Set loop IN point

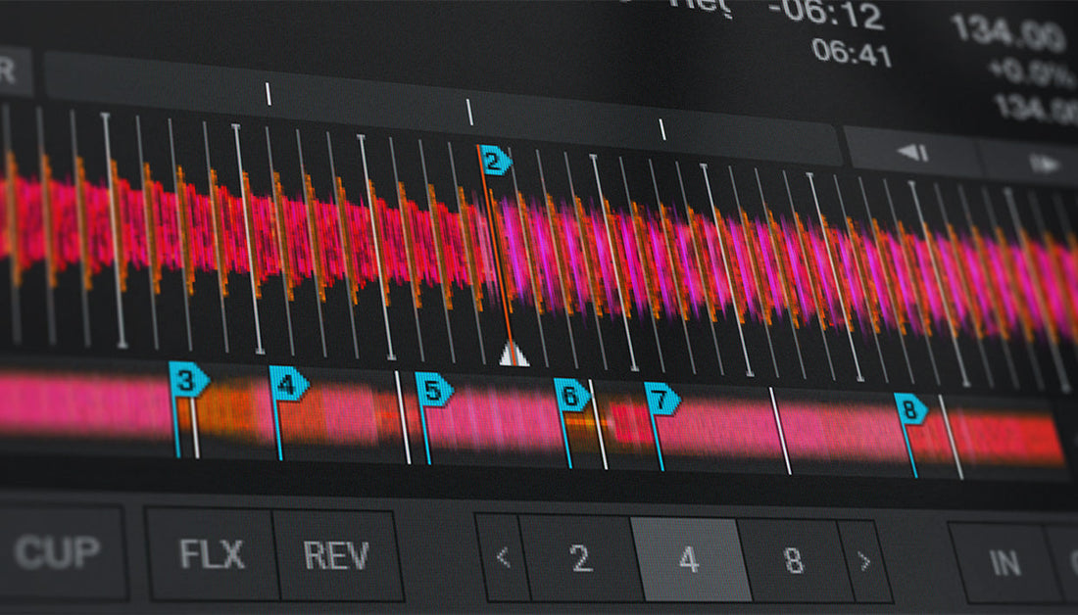click(1005, 563)
